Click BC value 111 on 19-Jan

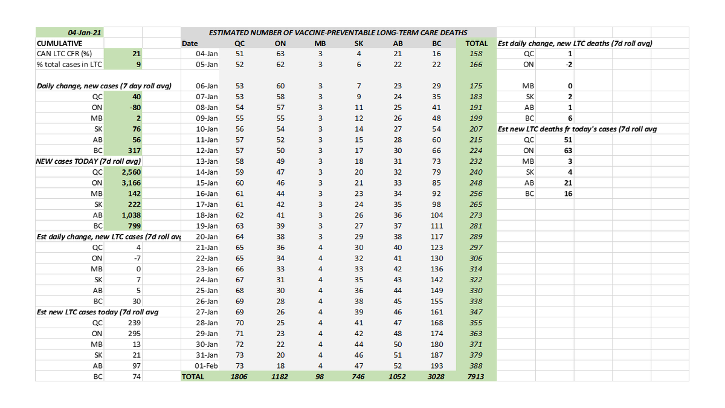pyautogui.click(x=436, y=226)
